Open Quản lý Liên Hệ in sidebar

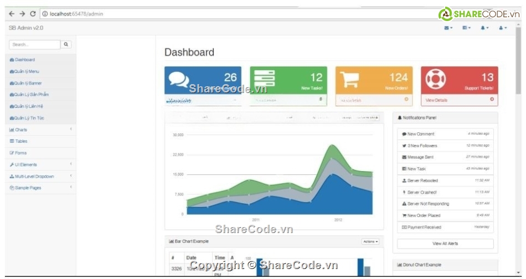(40, 106)
